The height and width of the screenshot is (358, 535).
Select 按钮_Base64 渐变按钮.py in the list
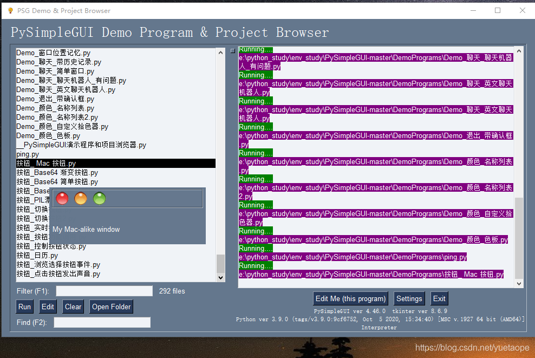(x=116, y=173)
